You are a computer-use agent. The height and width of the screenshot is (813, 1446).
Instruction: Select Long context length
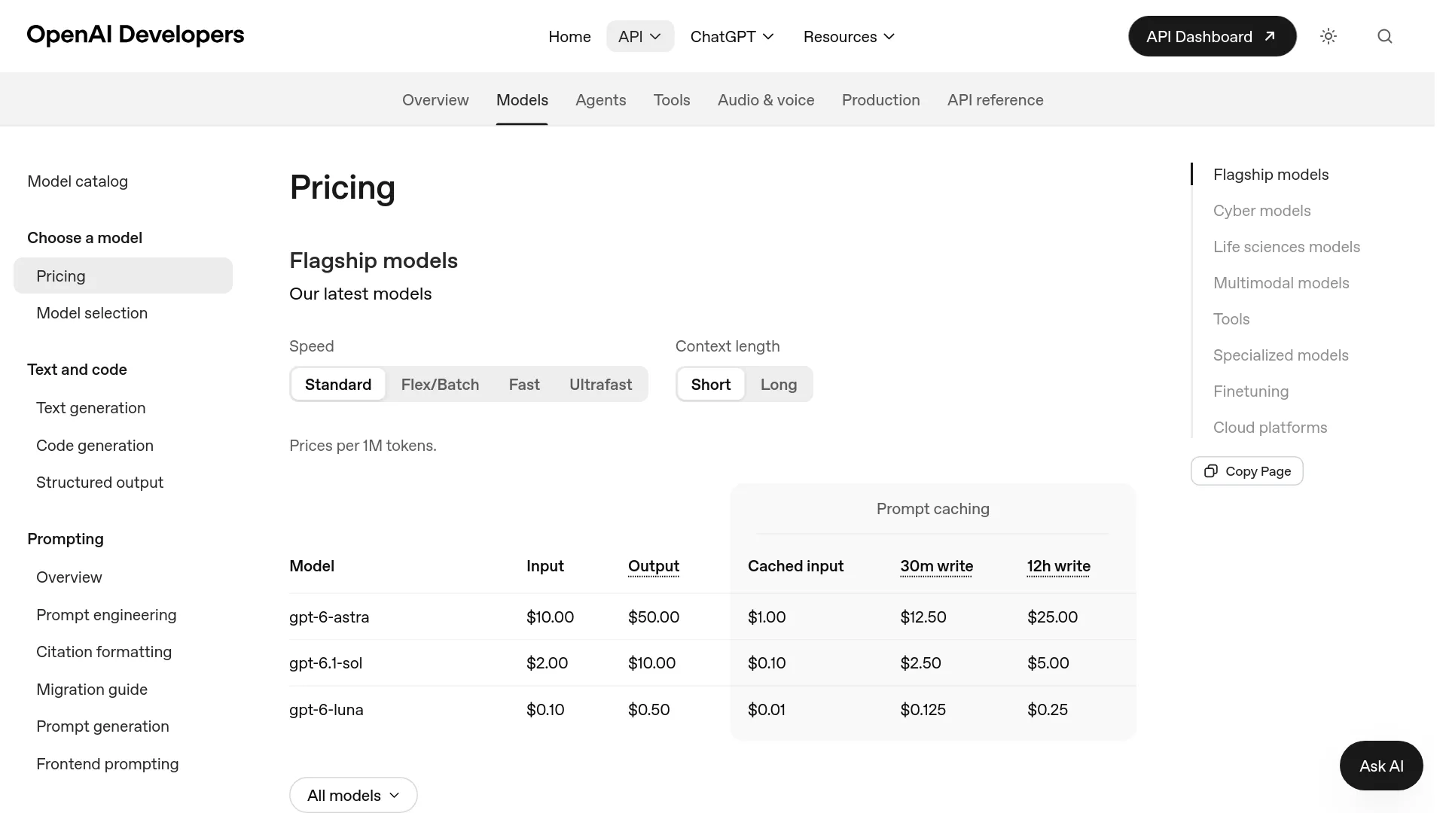coord(779,384)
